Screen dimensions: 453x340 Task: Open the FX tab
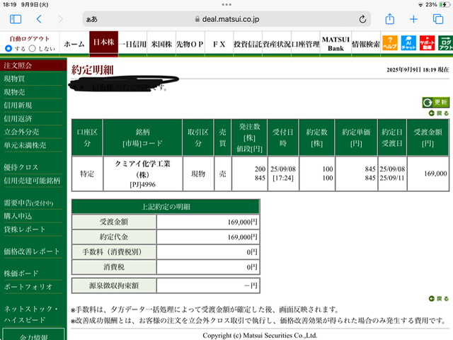pos(219,44)
